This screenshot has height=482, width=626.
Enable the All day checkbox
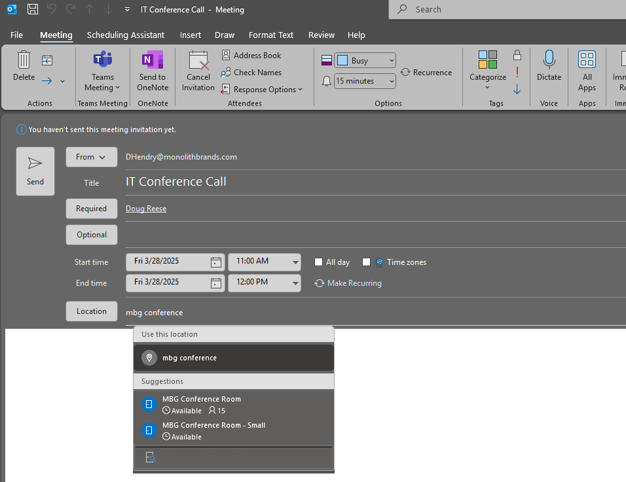tap(319, 262)
